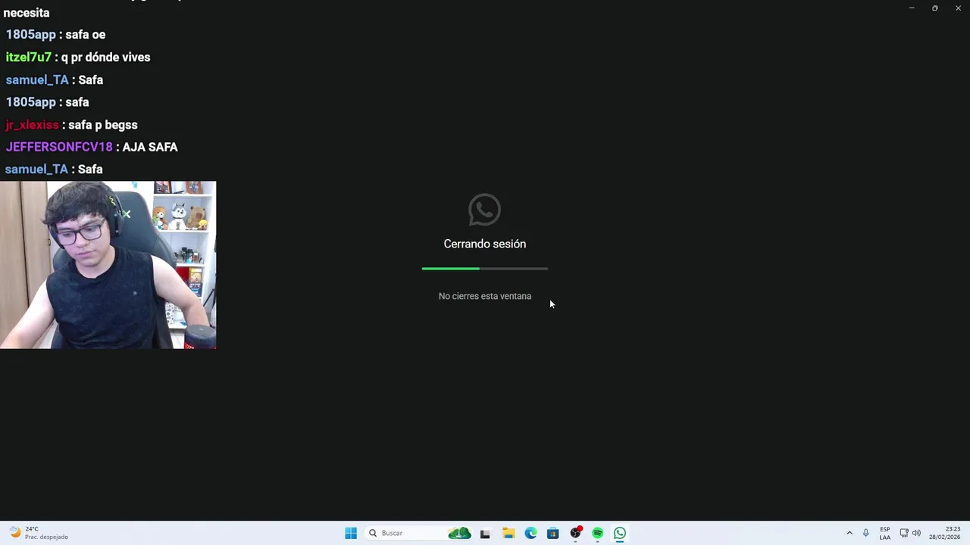Image resolution: width=970 pixels, height=545 pixels.
Task: Open File Explorer from the taskbar
Action: coord(508,533)
